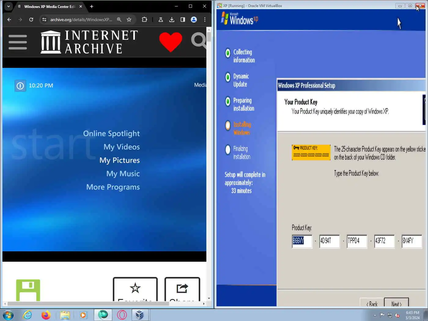Click the Dynamic Update step indicator
The width and height of the screenshot is (428, 321).
[228, 77]
